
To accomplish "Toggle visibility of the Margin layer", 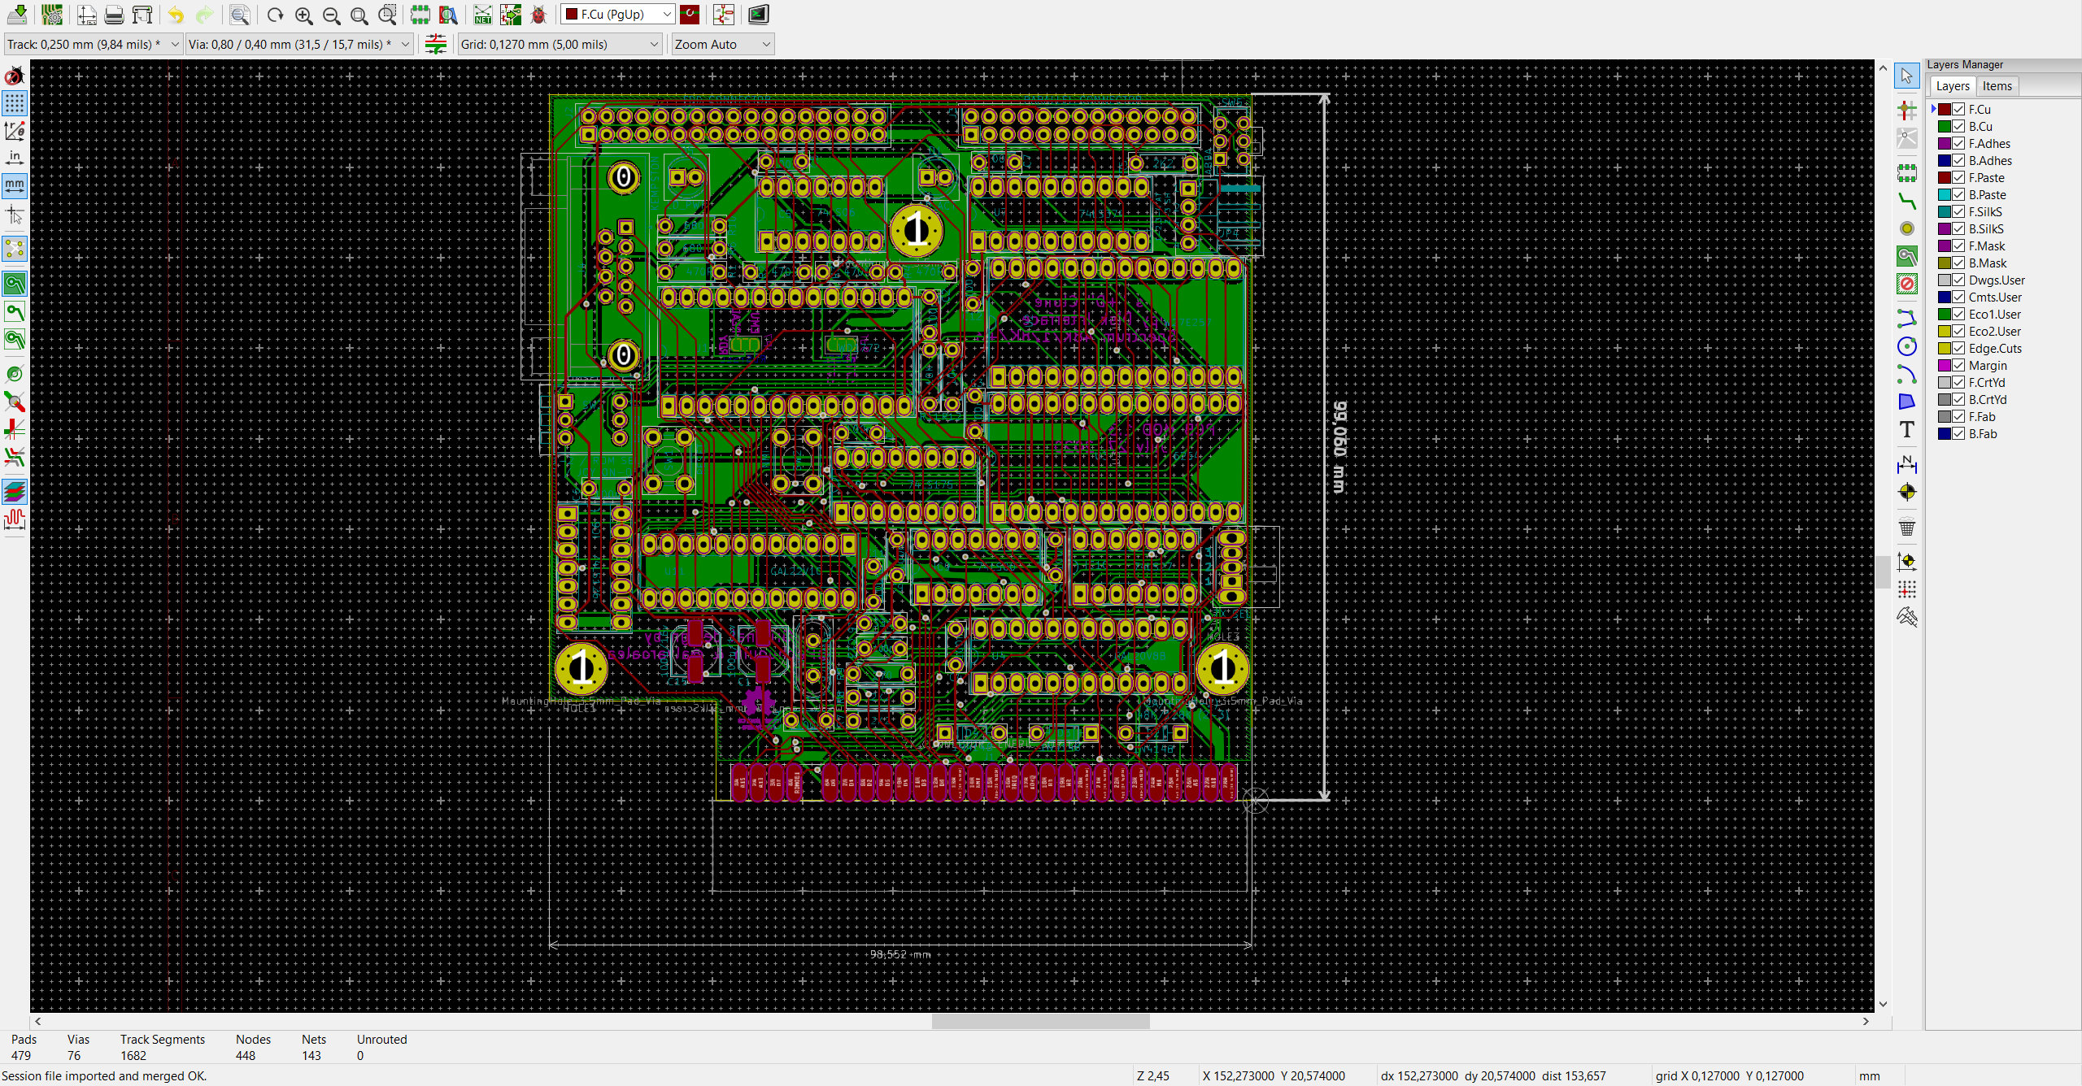I will click(x=1958, y=365).
